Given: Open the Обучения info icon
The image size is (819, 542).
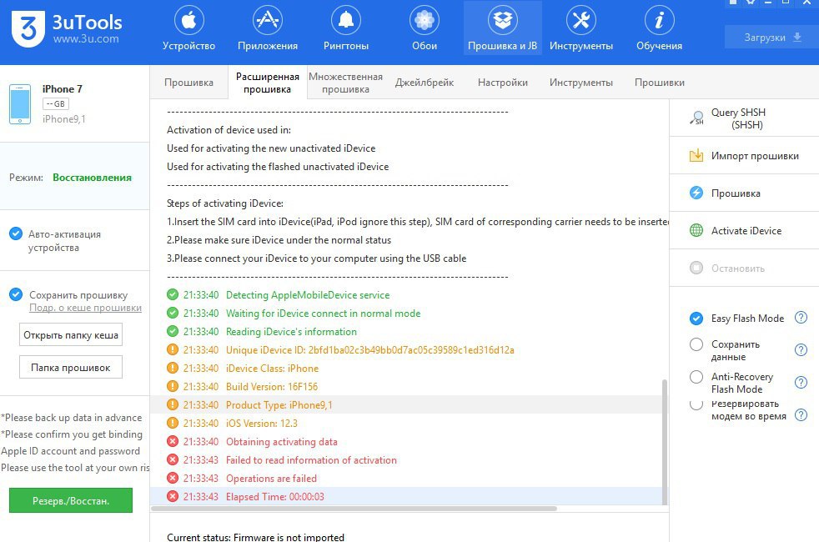Looking at the screenshot, I should 659,20.
